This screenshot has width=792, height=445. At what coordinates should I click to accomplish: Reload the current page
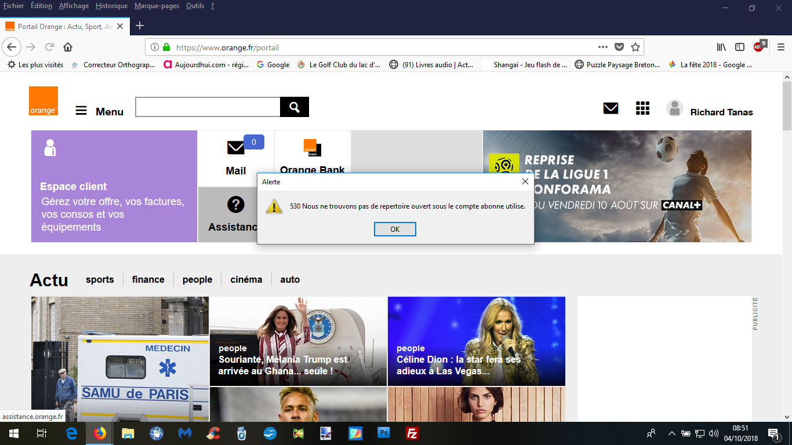point(50,47)
